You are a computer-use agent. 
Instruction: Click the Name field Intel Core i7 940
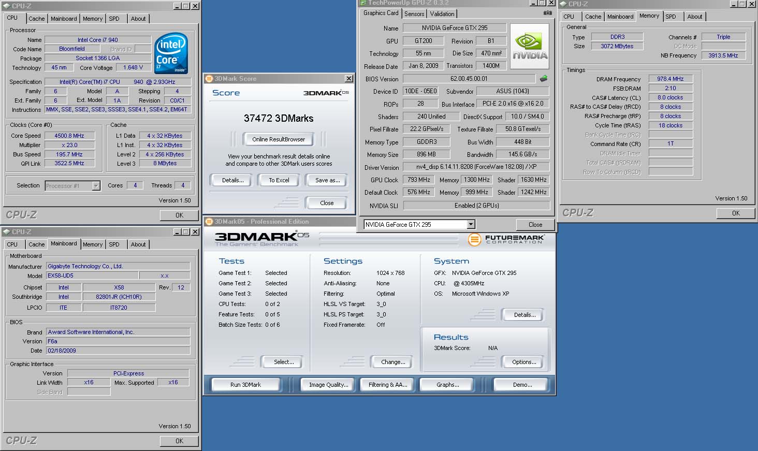point(98,40)
